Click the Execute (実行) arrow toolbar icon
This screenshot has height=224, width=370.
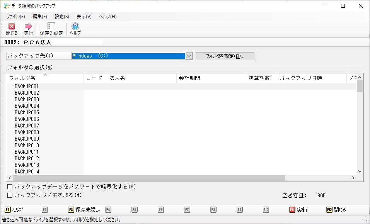[28, 27]
